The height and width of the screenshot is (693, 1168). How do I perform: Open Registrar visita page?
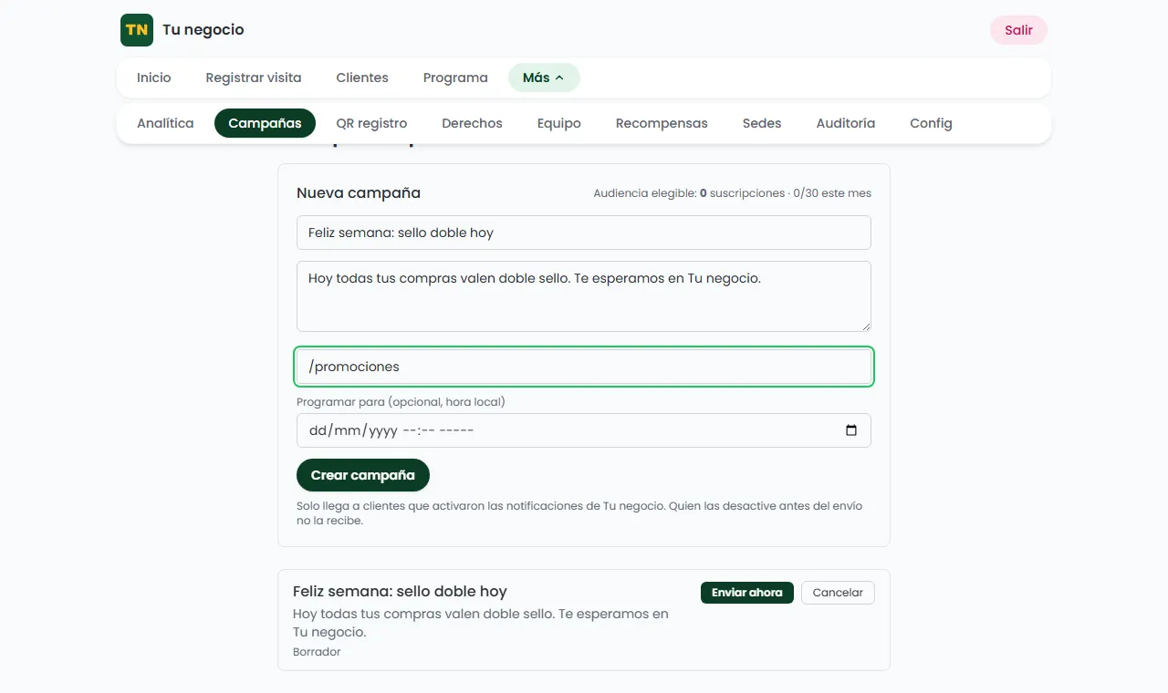(x=254, y=78)
